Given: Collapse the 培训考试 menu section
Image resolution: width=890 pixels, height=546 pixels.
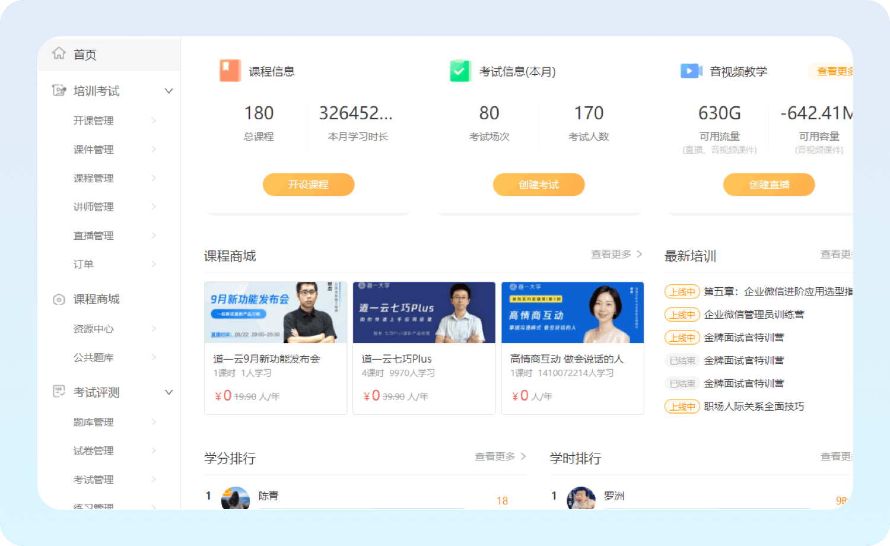Looking at the screenshot, I should [x=169, y=91].
